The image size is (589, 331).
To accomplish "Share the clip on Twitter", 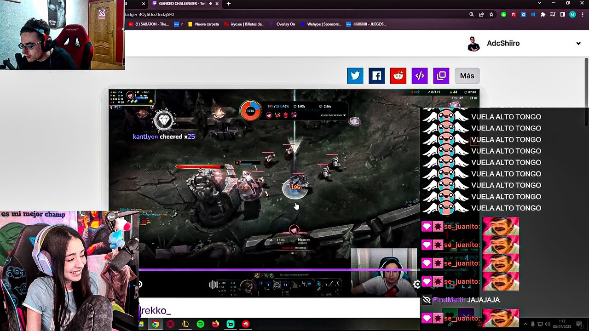I will tap(355, 76).
